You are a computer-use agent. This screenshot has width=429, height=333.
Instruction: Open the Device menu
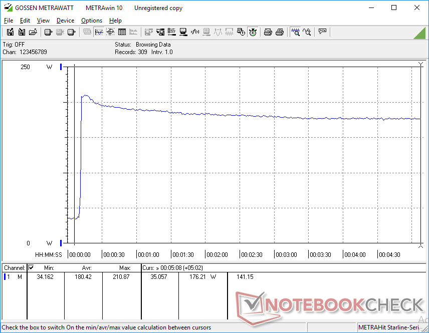[65, 21]
